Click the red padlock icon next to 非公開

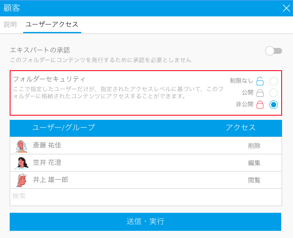(x=260, y=105)
